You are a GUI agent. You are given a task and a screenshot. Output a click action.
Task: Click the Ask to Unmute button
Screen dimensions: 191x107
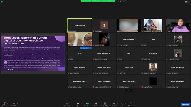84,48
